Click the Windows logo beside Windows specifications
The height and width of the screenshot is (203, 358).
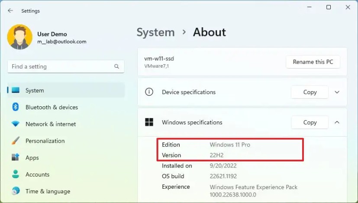click(149, 122)
